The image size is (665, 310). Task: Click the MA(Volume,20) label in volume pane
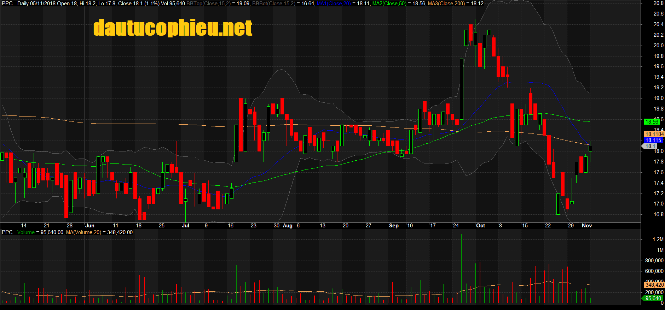coord(83,232)
